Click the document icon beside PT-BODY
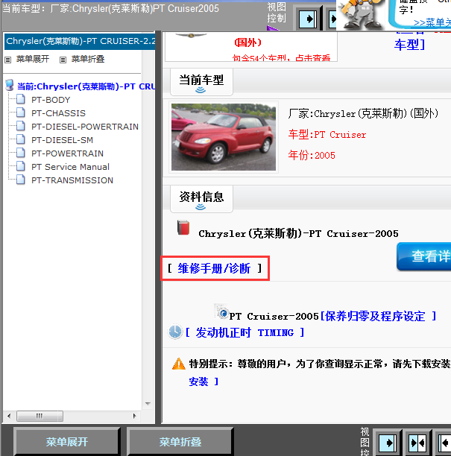The height and width of the screenshot is (456, 451). (x=20, y=99)
